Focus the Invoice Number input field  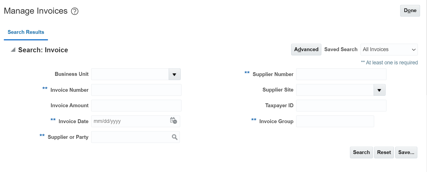[136, 90]
